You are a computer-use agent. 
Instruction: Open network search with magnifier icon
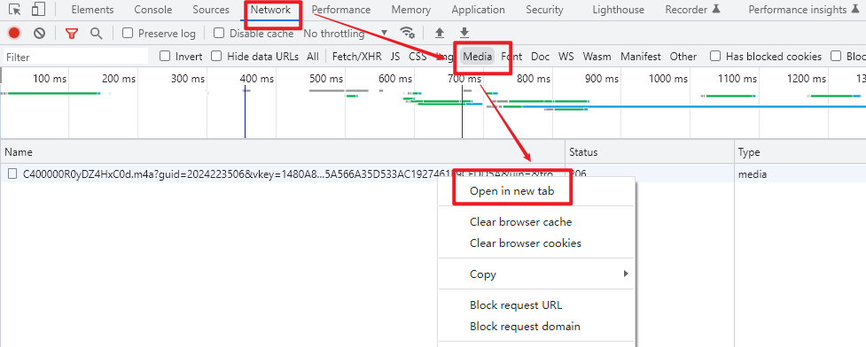pyautogui.click(x=97, y=33)
